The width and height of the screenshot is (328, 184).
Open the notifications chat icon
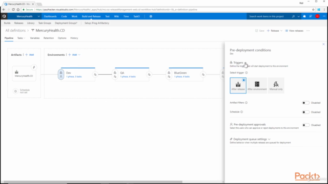pyautogui.click(x=311, y=16)
